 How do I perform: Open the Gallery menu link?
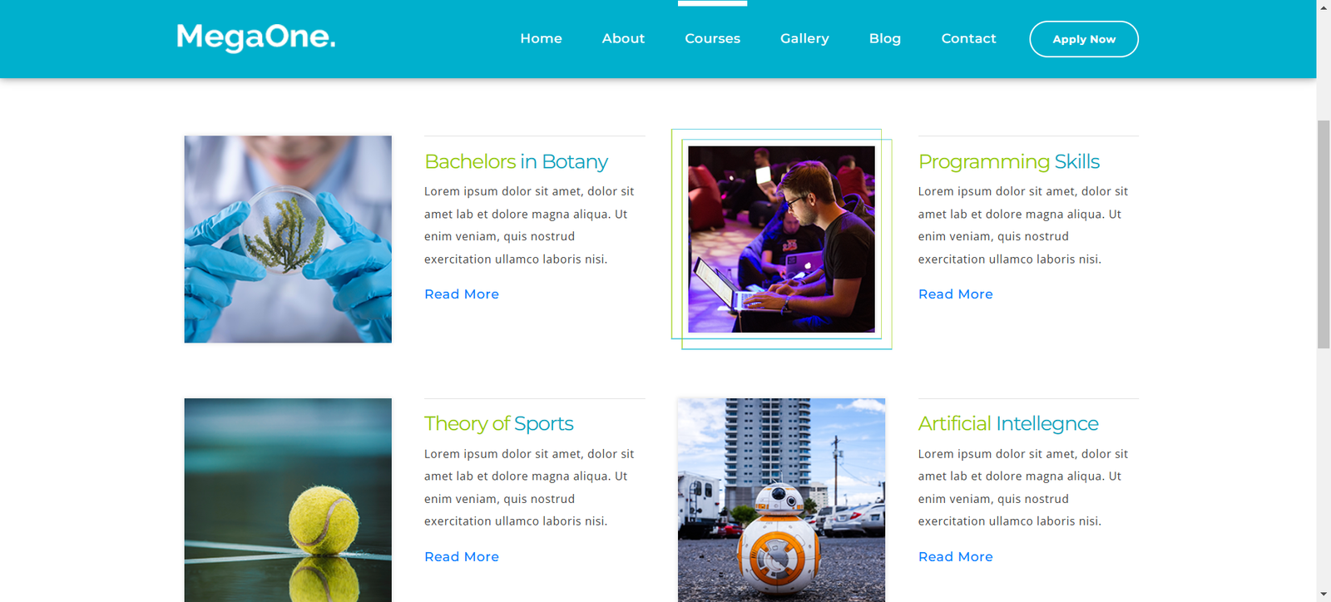point(804,38)
